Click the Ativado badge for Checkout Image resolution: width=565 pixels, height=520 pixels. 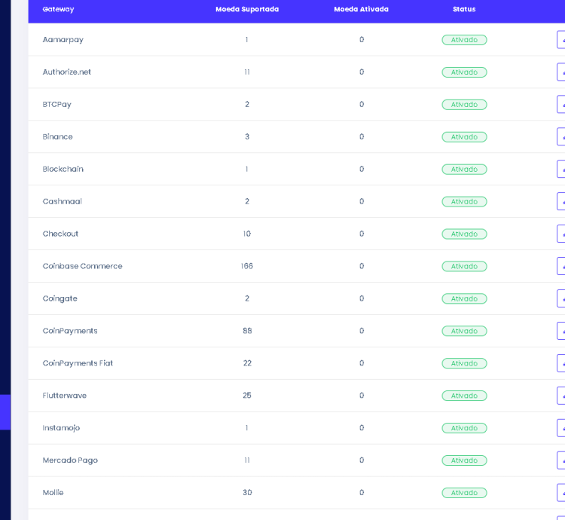(464, 234)
